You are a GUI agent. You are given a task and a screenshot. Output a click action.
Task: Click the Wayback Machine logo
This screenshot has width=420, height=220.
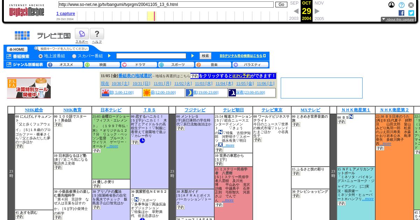(27, 10)
